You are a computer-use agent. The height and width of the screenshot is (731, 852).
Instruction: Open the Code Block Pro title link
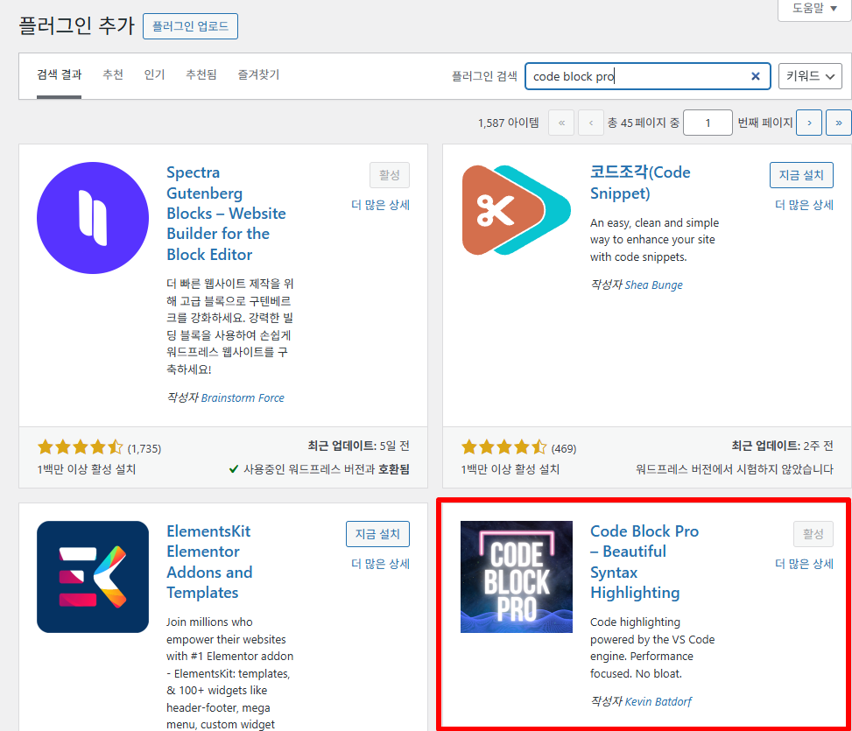tap(644, 561)
